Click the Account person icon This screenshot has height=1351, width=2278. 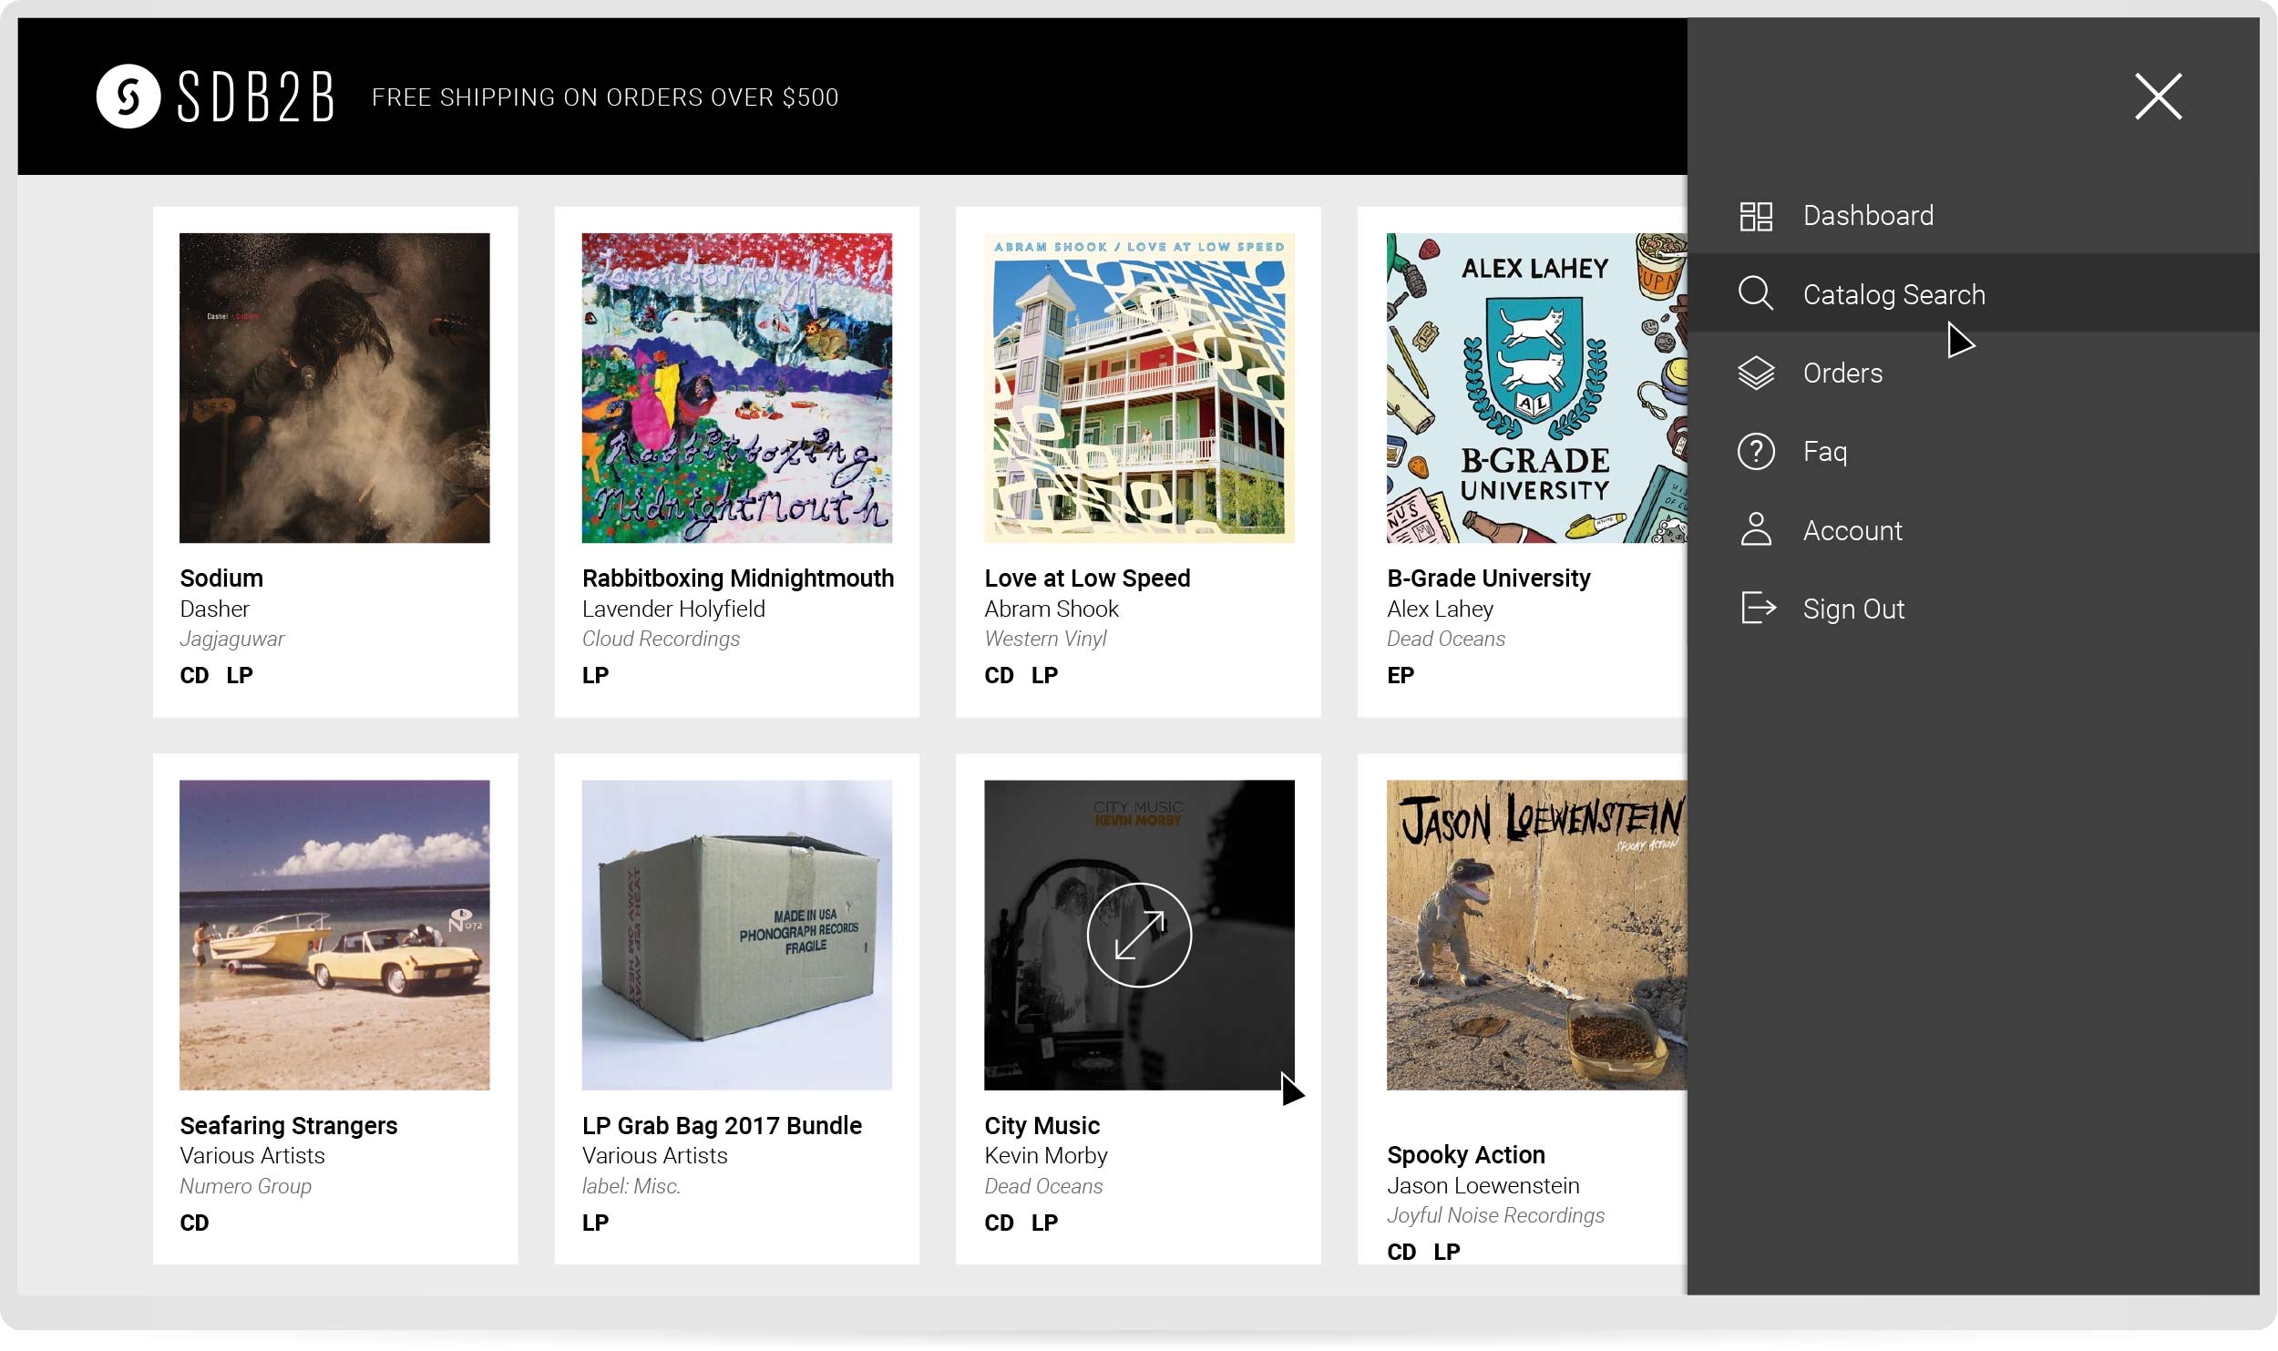tap(1755, 529)
